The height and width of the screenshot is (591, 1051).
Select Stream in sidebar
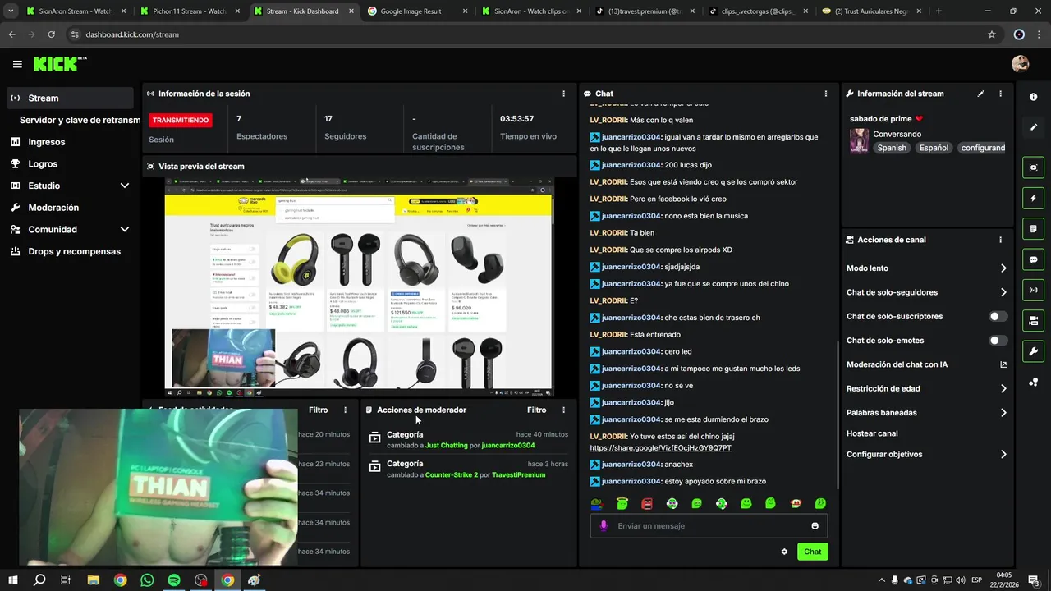(70, 98)
